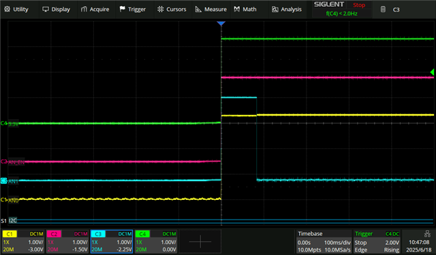Screen dimensions: 436x255
Task: Open the Trigger menu
Action: click(133, 9)
